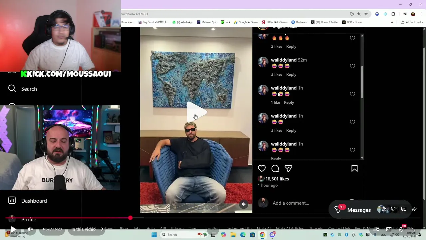Open File Explorer from taskbar
The height and width of the screenshot is (240, 426).
click(x=233, y=235)
